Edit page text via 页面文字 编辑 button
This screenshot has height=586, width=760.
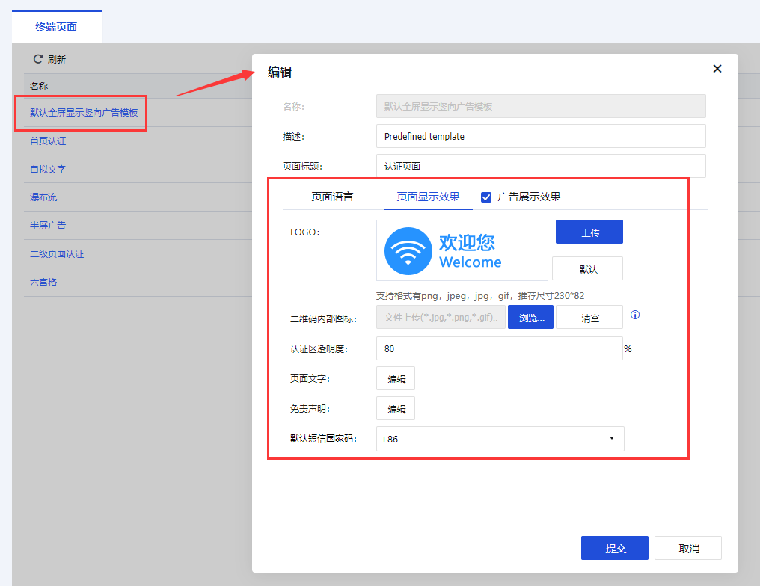[396, 379]
